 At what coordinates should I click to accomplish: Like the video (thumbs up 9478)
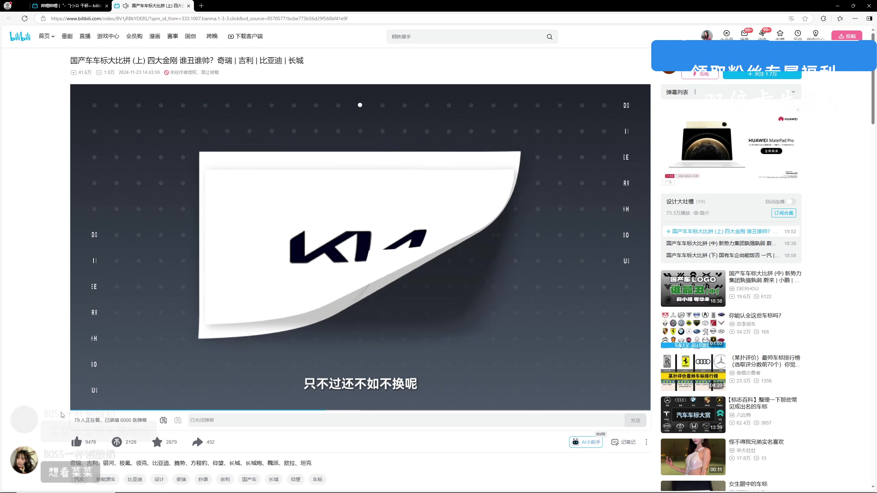76,442
